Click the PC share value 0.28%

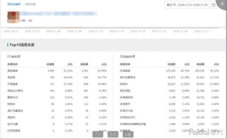tap(68, 117)
